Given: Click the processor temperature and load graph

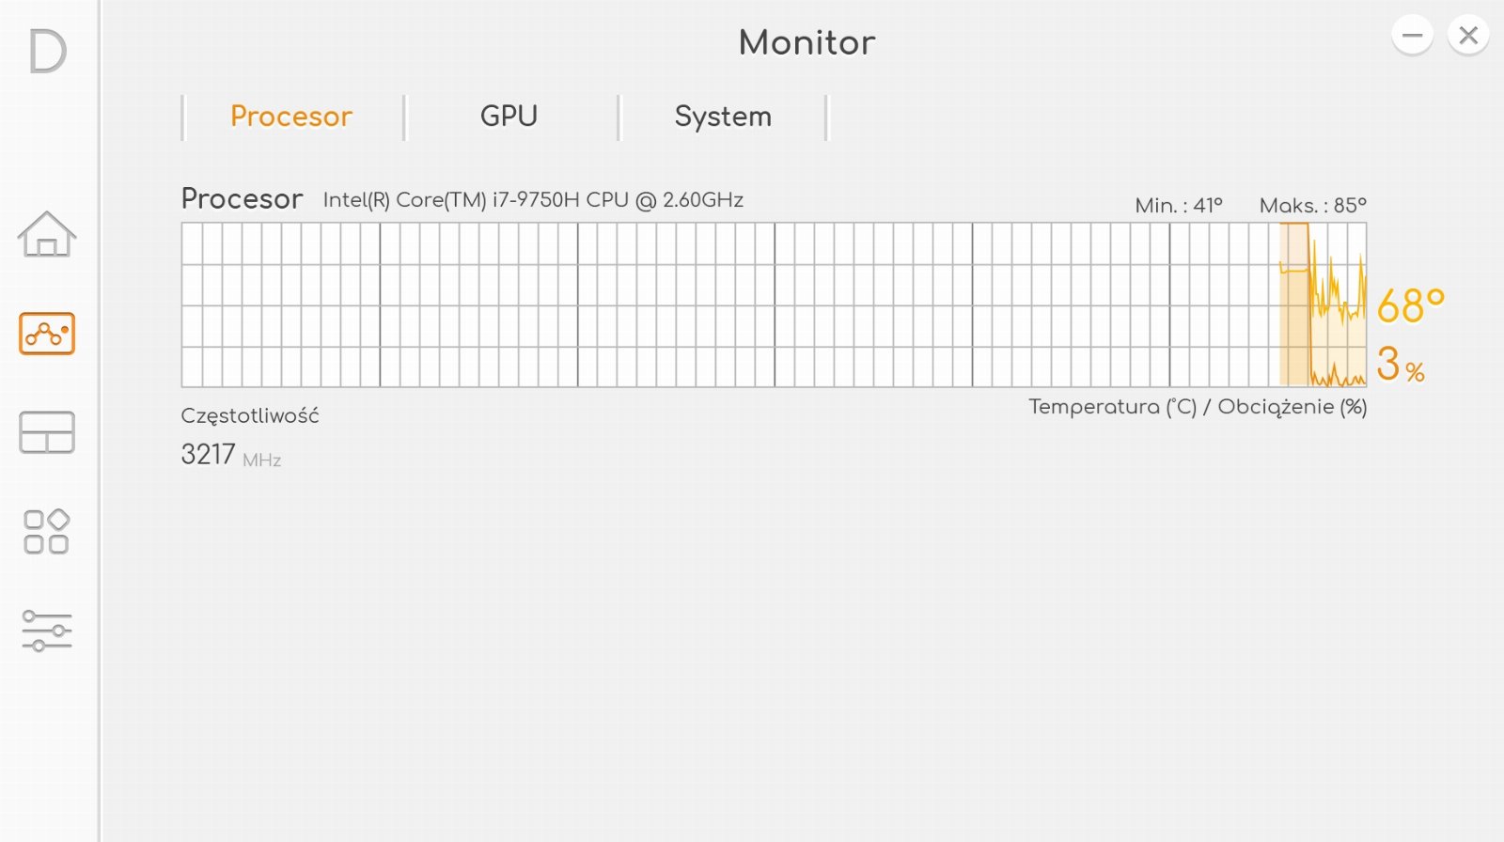Looking at the screenshot, I should [773, 304].
